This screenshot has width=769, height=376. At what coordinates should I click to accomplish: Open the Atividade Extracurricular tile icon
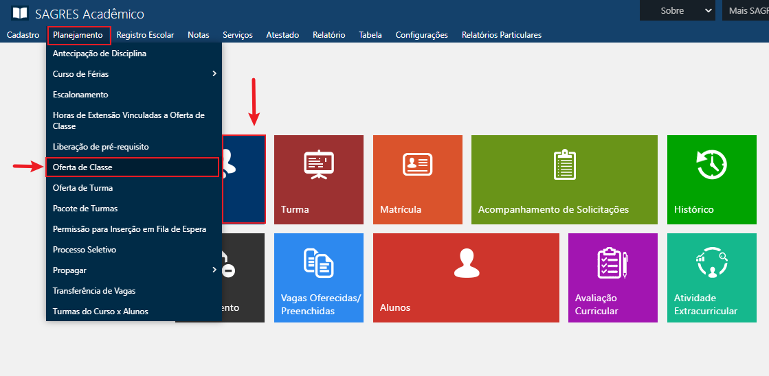point(711,263)
